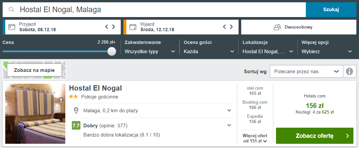This screenshot has width=359, height=148.
Task: Click 'Malaga, 0,2 km do plaży' text
Action: (x=111, y=111)
